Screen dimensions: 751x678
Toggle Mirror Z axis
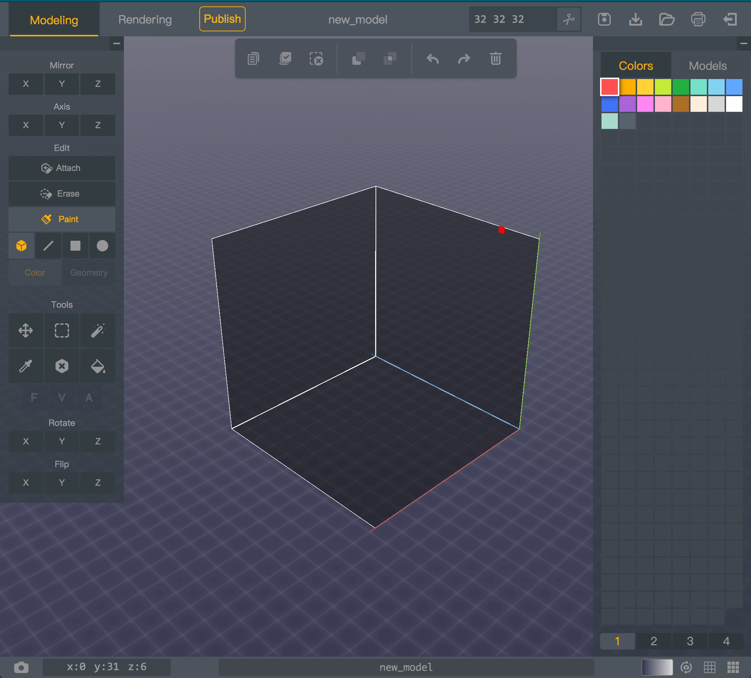click(98, 84)
